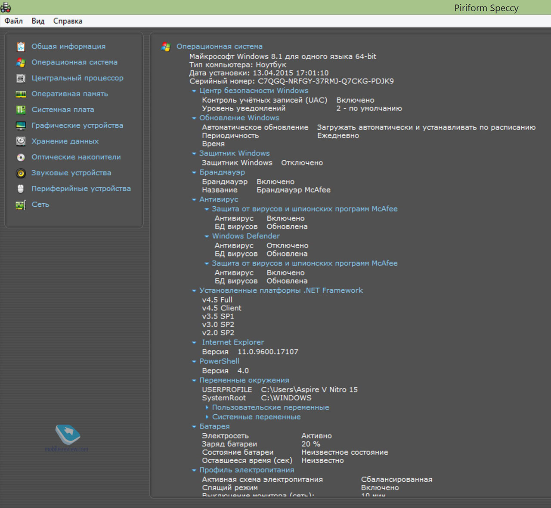Click Тип компьютера: Ноутбук line
Image resolution: width=551 pixels, height=508 pixels.
click(x=238, y=65)
